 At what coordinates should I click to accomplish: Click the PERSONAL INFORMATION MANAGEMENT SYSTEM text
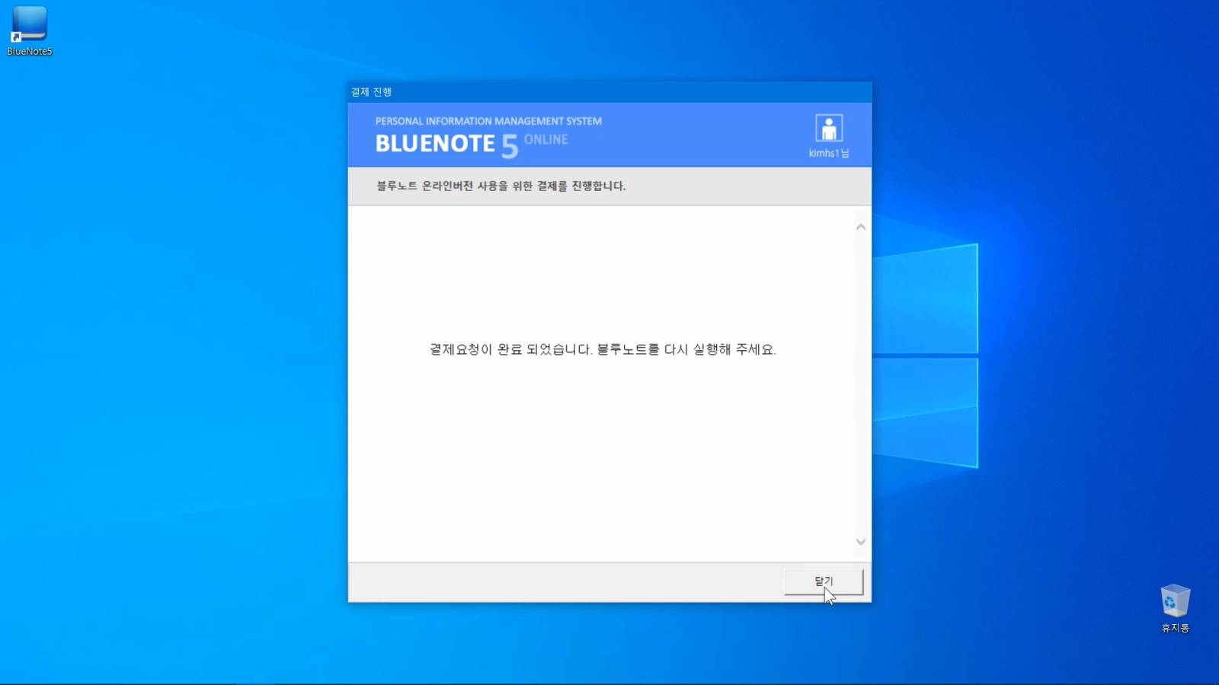(x=488, y=121)
